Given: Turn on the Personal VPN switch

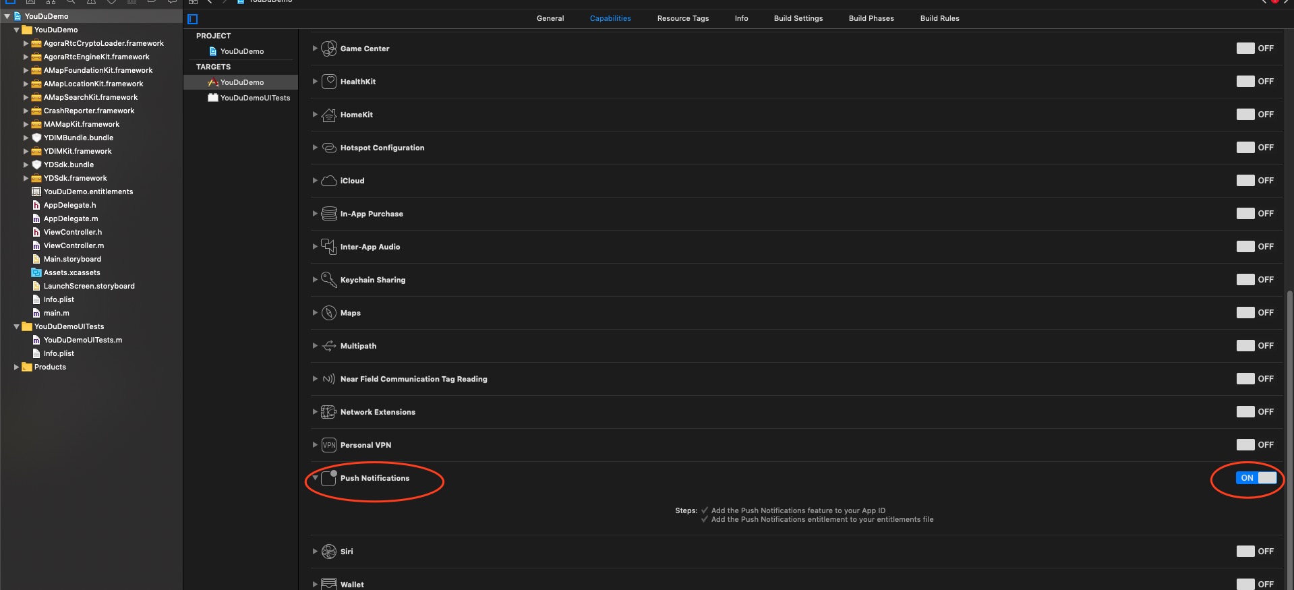Looking at the screenshot, I should 1254,445.
